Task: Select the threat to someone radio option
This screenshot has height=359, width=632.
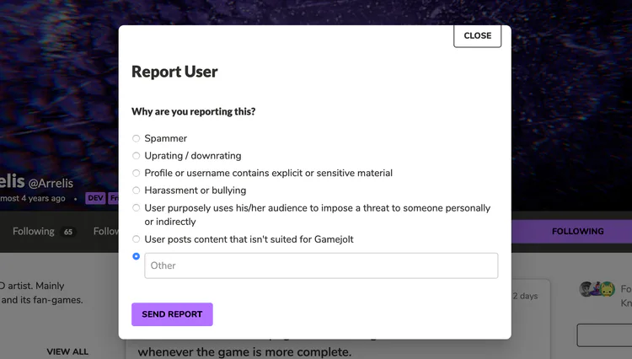Action: tap(137, 208)
